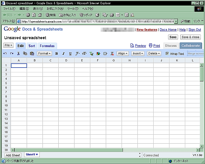Click the Save button
The width and height of the screenshot is (205, 164).
coord(173,37)
